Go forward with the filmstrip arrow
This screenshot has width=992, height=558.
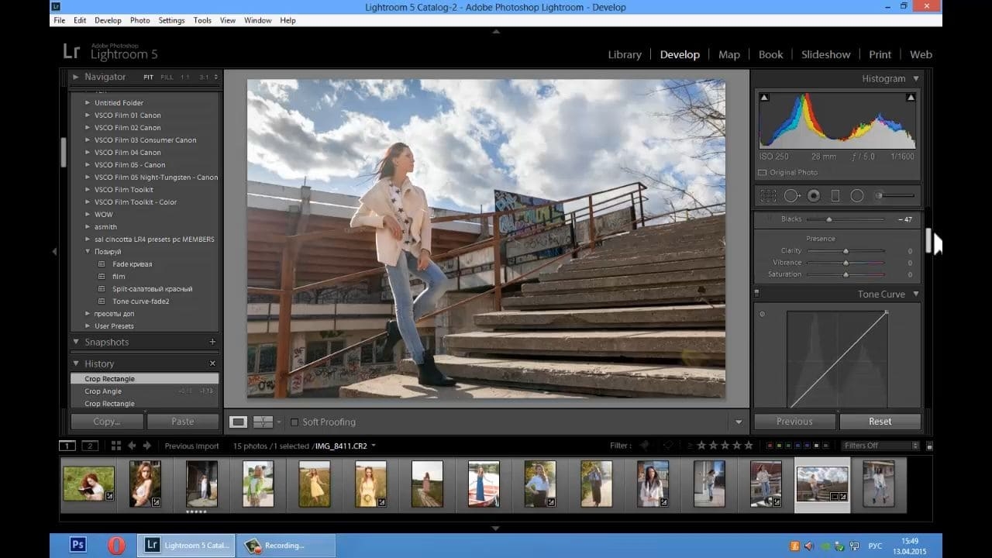coord(147,446)
